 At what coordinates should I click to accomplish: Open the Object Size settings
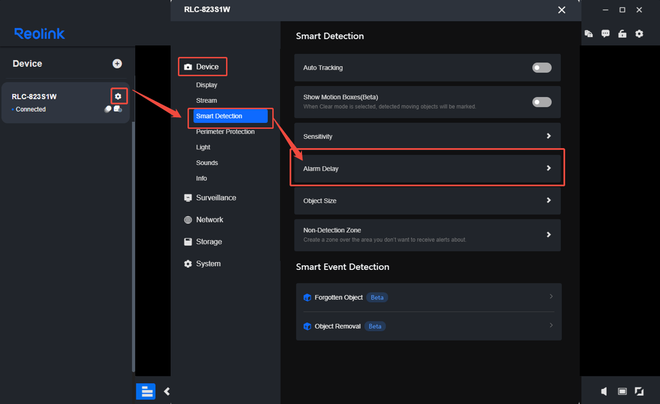[x=427, y=201]
